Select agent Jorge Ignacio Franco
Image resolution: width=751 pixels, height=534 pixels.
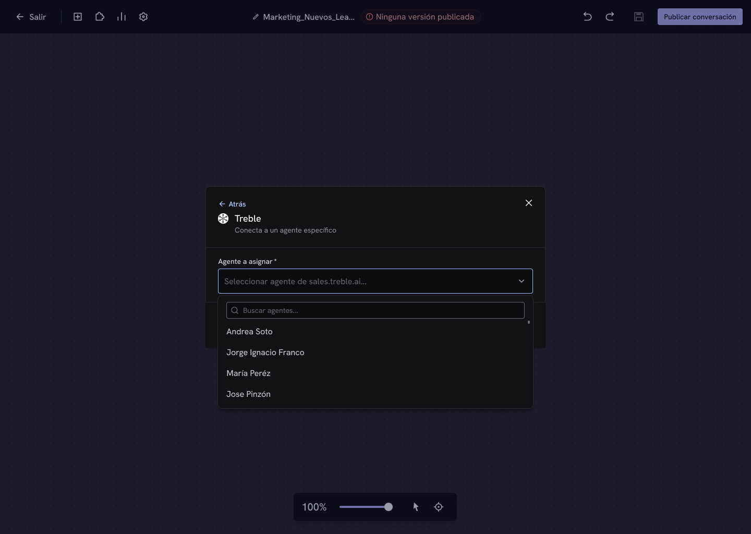click(x=375, y=353)
